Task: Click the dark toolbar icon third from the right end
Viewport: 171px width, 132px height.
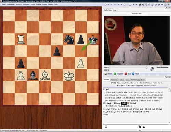Action: [x=162, y=5]
